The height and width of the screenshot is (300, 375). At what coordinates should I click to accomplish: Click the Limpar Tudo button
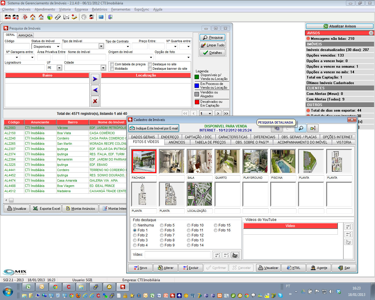(212, 45)
